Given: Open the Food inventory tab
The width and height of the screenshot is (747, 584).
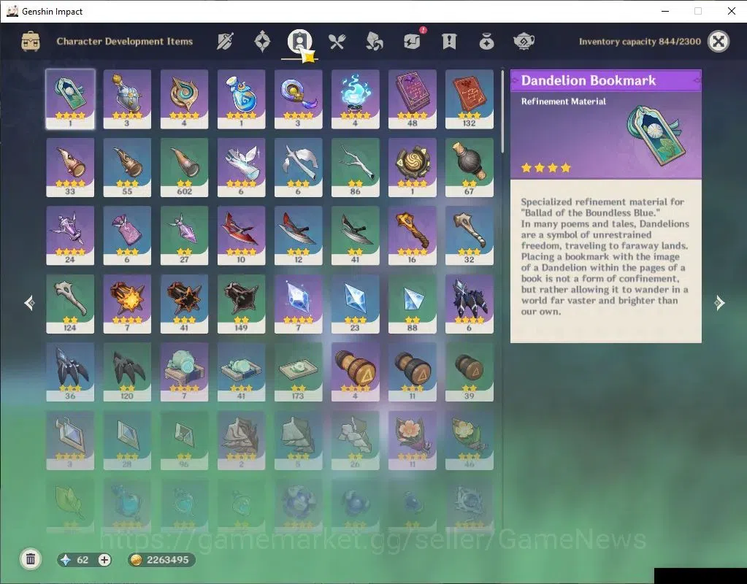Looking at the screenshot, I should 337,42.
